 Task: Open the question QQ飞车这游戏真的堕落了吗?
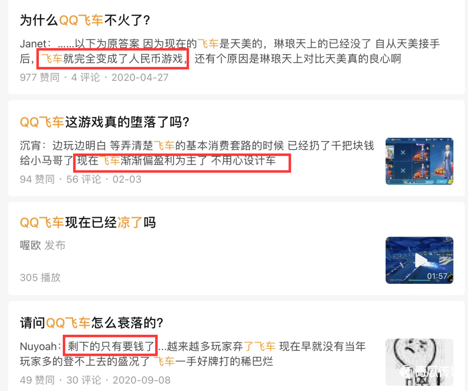104,122
